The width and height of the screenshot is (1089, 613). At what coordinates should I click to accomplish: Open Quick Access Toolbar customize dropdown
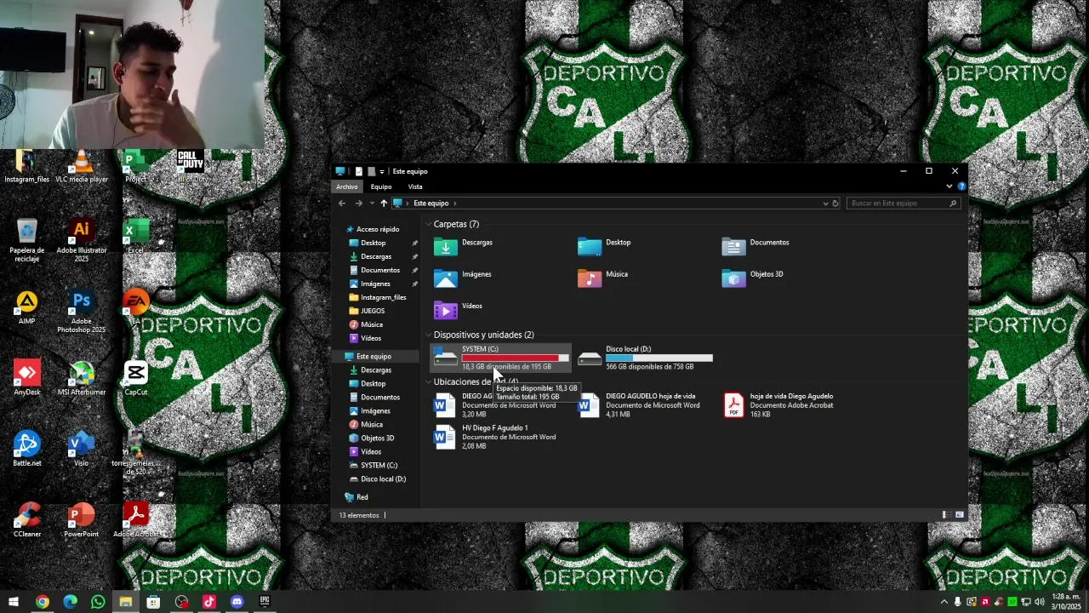(x=382, y=172)
